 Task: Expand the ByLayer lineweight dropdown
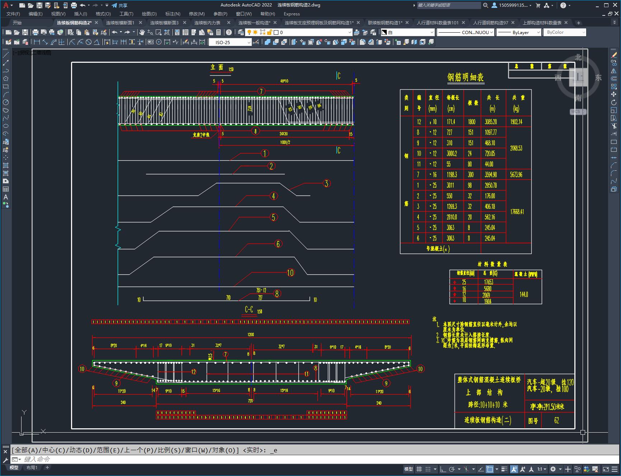(x=519, y=32)
